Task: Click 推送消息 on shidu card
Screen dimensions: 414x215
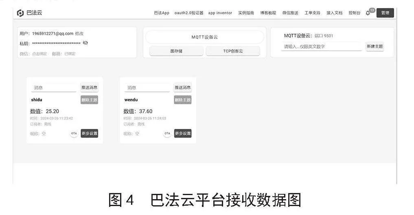Action: point(89,87)
